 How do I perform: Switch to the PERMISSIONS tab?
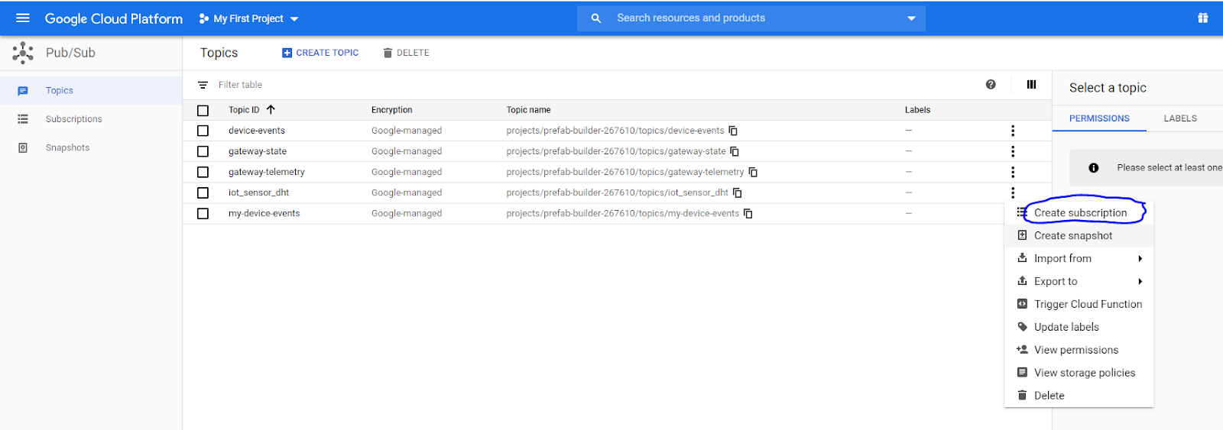(1099, 118)
